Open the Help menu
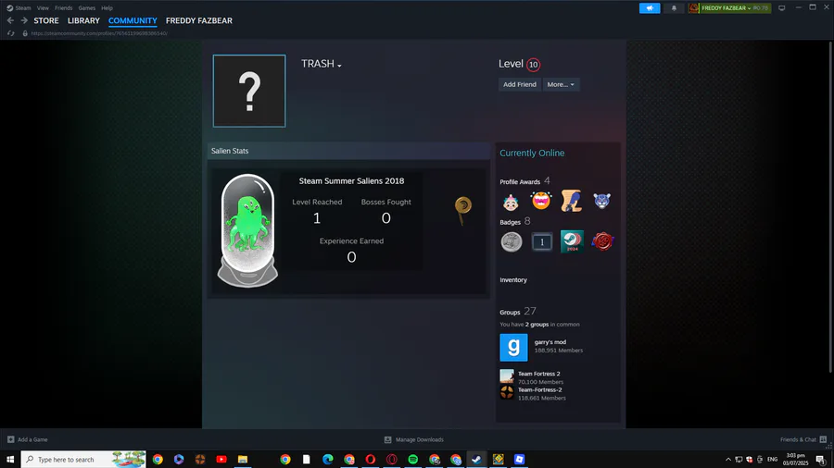Image resolution: width=834 pixels, height=468 pixels. (107, 8)
